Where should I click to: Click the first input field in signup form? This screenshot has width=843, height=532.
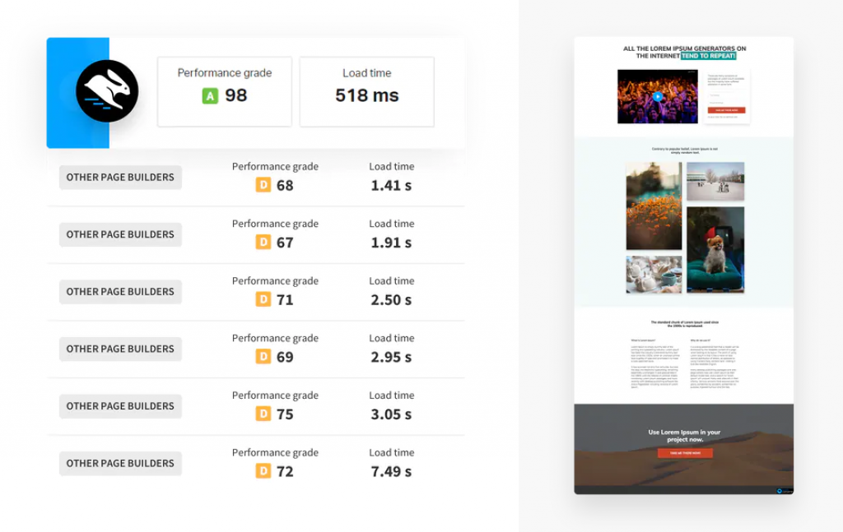726,95
